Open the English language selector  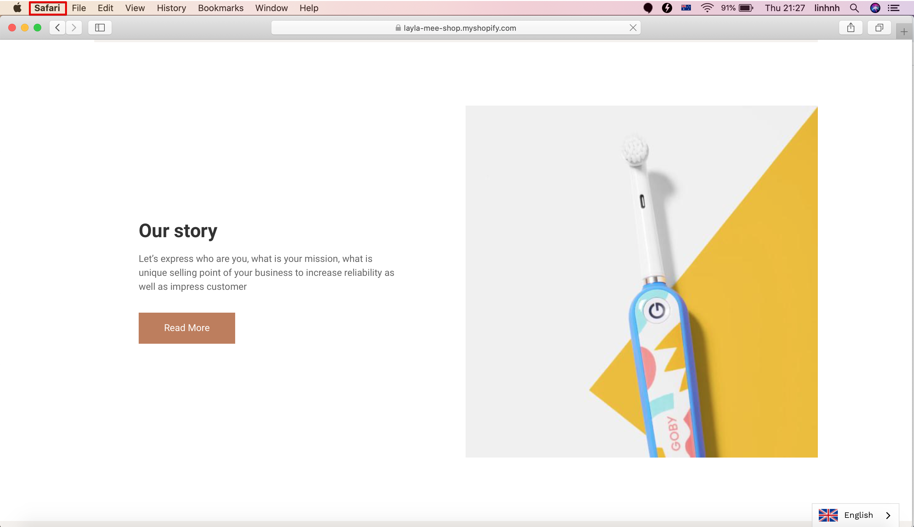coord(855,515)
